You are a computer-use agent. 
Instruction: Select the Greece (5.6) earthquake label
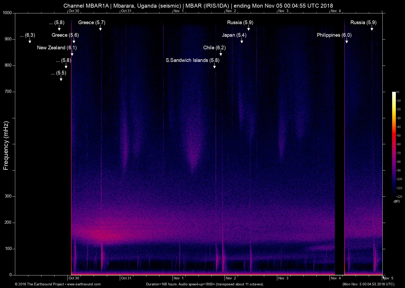[x=65, y=35]
